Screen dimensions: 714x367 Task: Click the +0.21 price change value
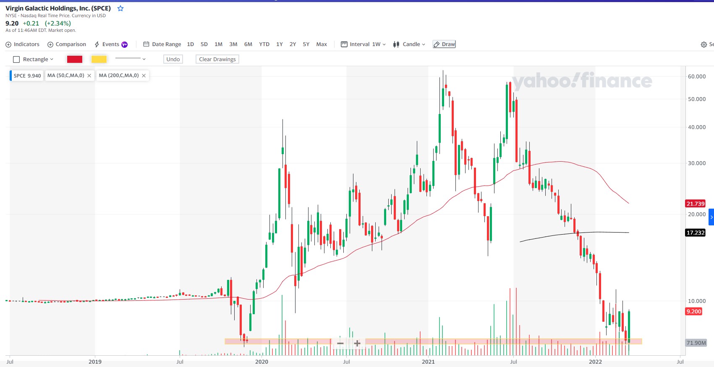click(31, 23)
